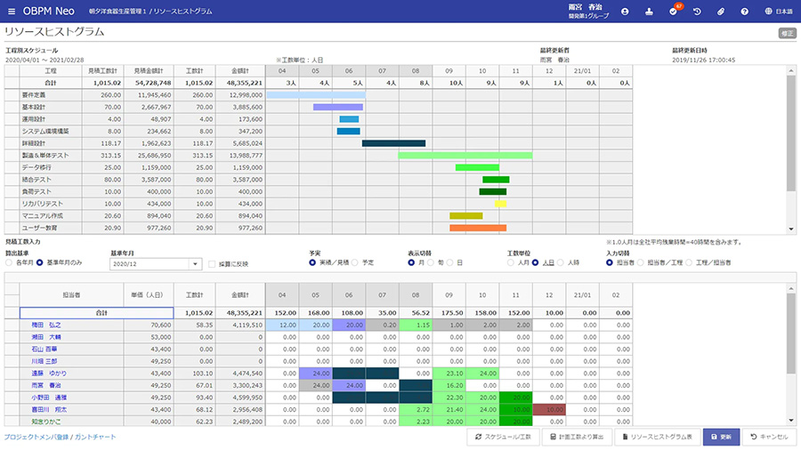Choose 人時 as the effort unit
Viewport: 801px width, 450px height.
pos(561,262)
